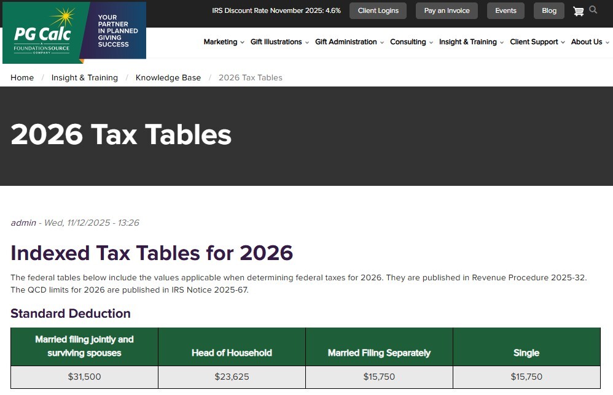Click the Pay an Invoice button
This screenshot has width=613, height=395.
[x=447, y=10]
